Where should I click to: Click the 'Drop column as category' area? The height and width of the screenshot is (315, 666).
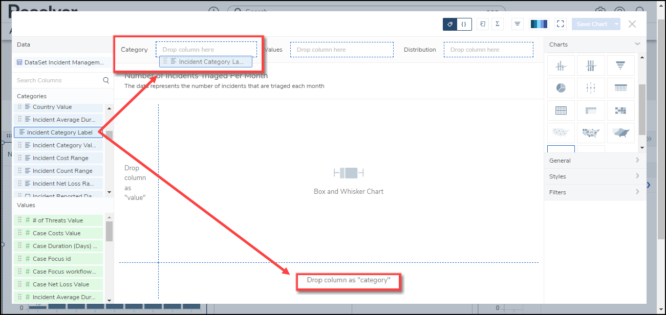click(x=349, y=280)
